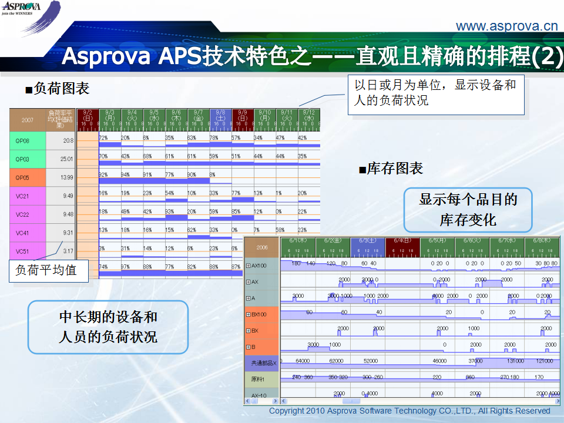Screen dimensions: 564x423
Task: Select the AX-10 inventory row
Action: 261,393
